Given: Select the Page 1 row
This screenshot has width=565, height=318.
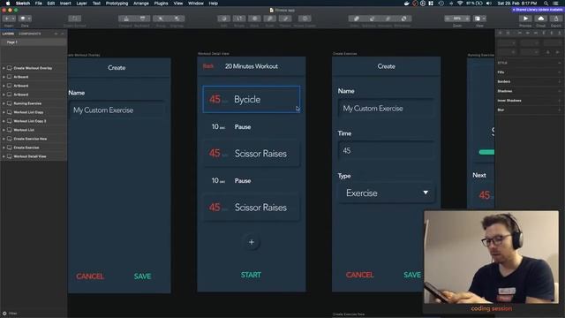Looking at the screenshot, I should 34,42.
